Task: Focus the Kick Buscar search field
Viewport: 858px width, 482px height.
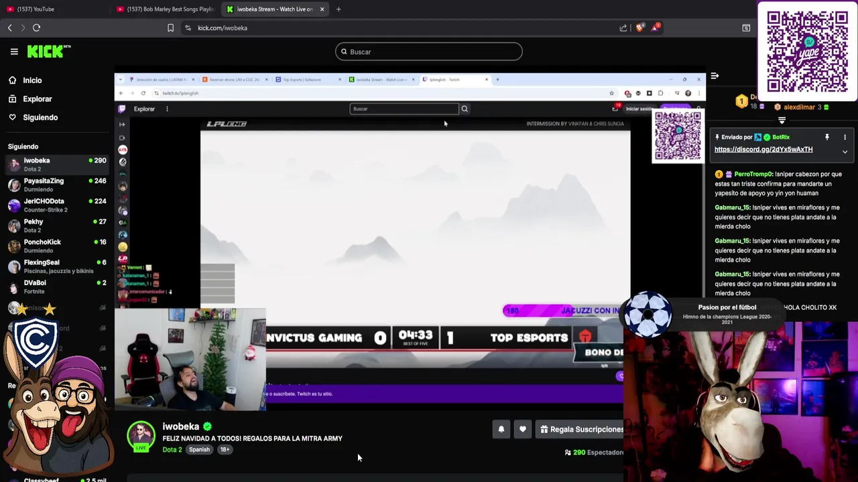Action: (429, 52)
